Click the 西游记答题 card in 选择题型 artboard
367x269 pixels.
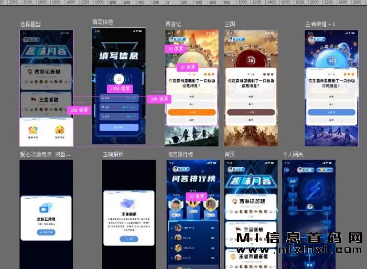[x=46, y=77]
